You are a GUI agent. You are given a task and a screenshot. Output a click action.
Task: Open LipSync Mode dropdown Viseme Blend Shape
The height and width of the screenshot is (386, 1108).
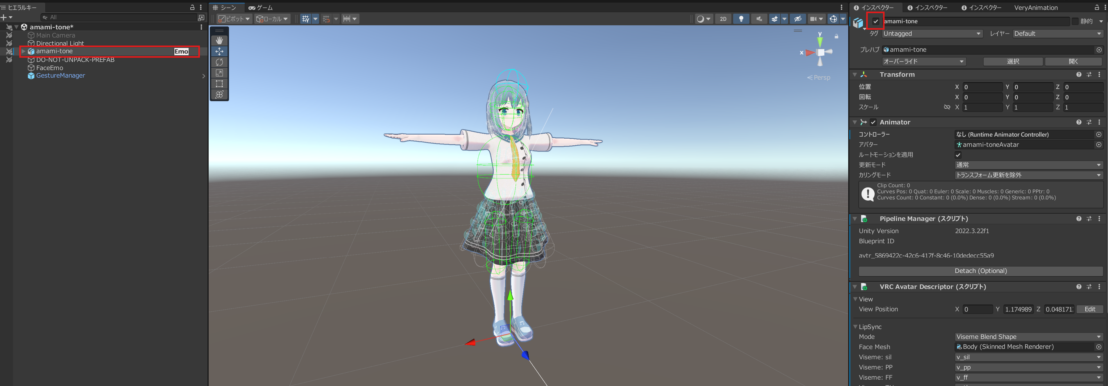point(1028,337)
